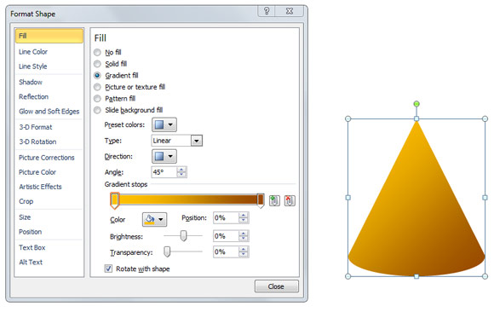
Task: Click the cone's right middle selection handle
Action: (x=485, y=198)
